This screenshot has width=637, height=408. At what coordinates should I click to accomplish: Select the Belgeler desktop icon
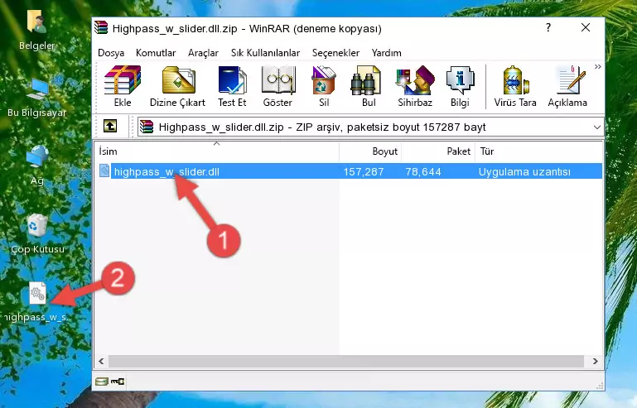pos(37,30)
